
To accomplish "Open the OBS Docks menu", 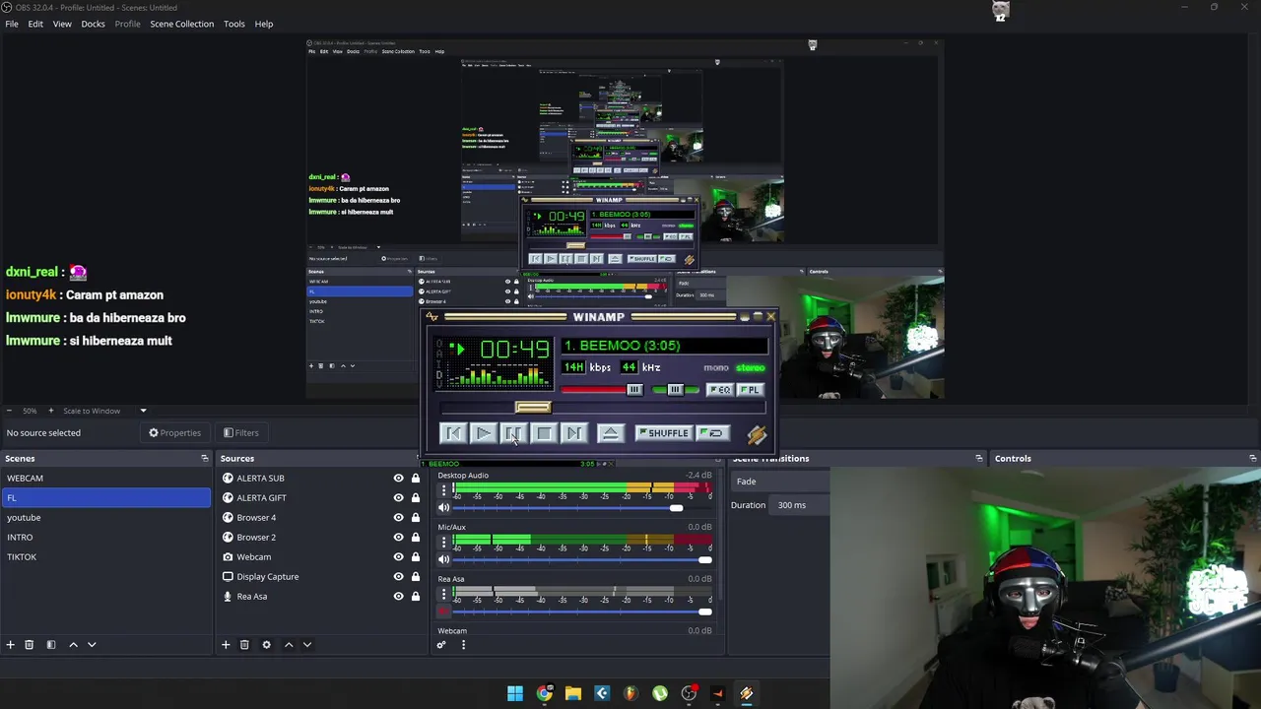I will [x=93, y=24].
